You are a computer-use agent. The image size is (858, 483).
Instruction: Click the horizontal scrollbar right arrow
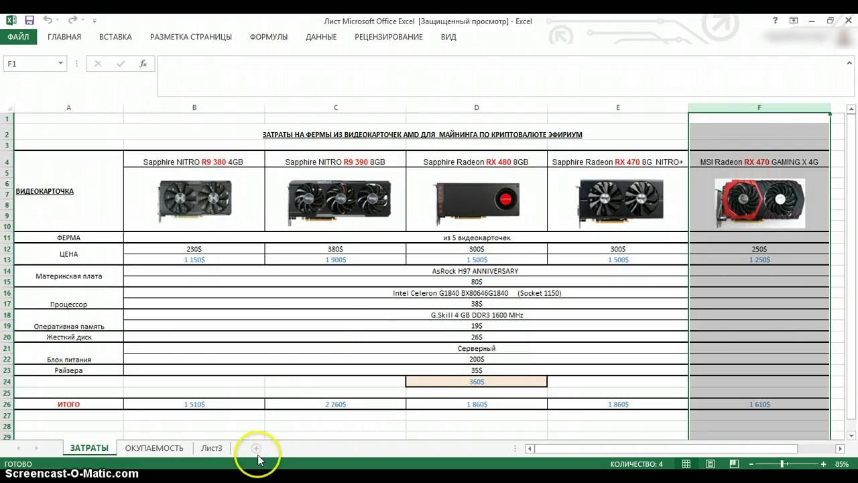(840, 448)
